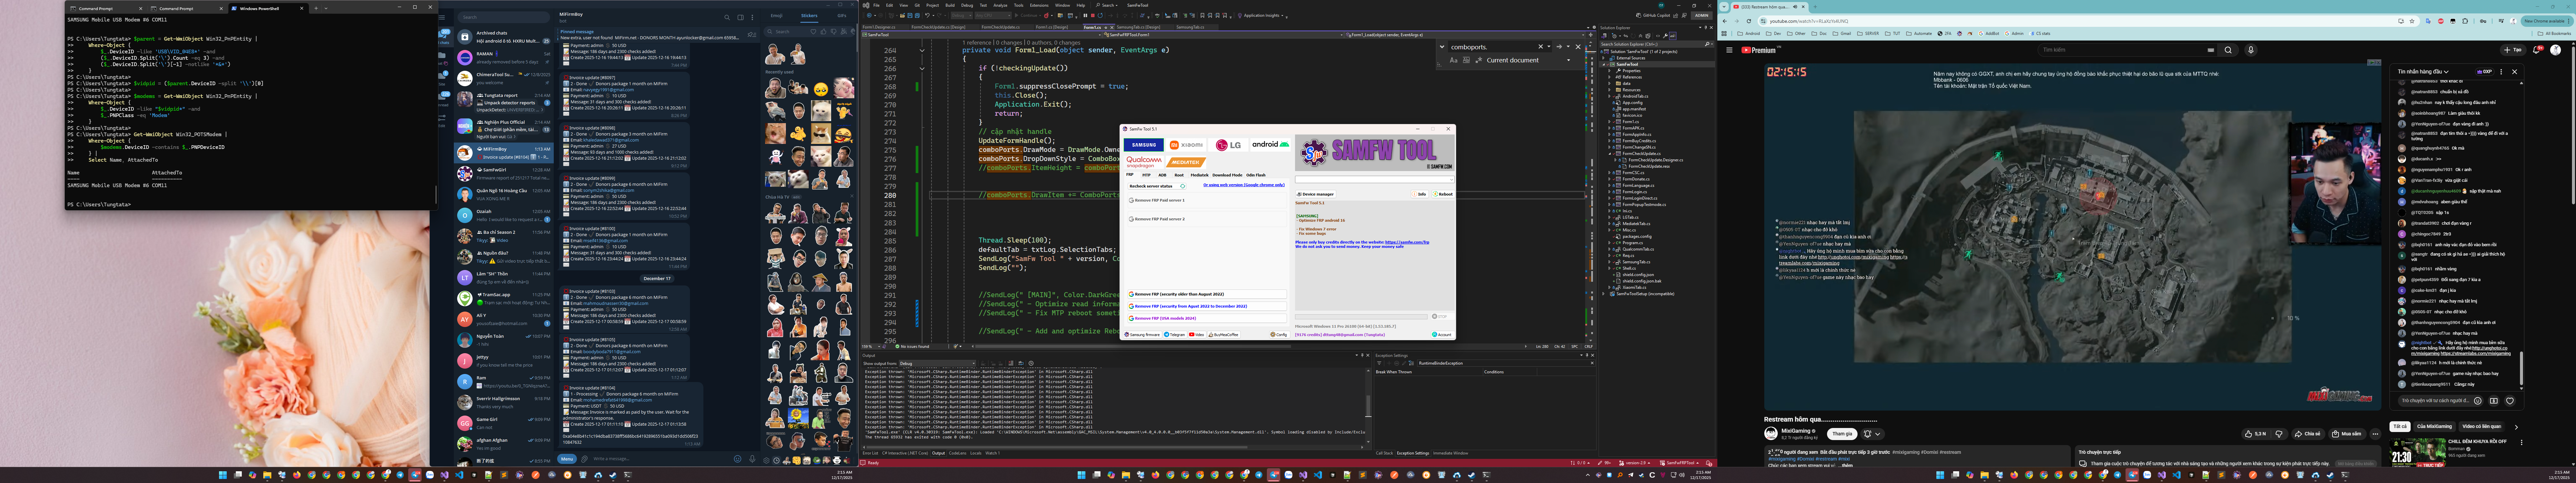Select the Xiaomi brand logo in SamFw Tool

(x=1186, y=145)
